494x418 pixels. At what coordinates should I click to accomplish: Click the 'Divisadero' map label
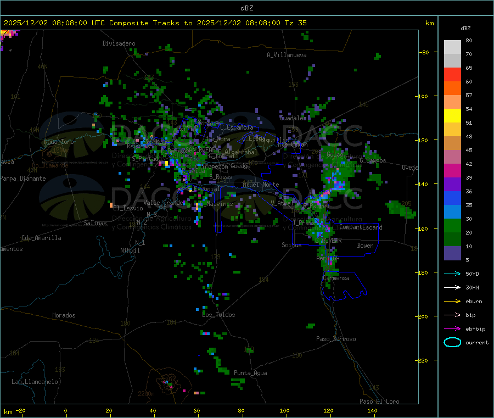pos(119,43)
